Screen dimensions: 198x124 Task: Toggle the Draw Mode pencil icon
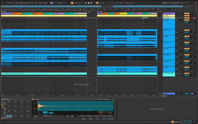pyautogui.click(x=163, y=3)
